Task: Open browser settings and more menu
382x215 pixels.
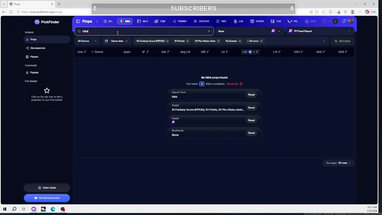Action: 359,12
